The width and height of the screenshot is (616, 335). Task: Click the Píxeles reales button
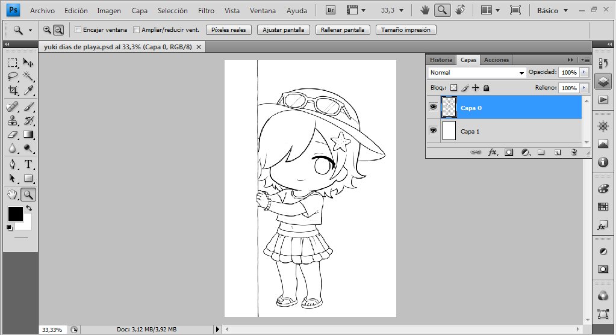coord(229,30)
